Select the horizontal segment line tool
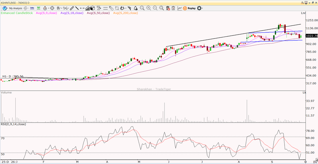 tap(82, 8)
